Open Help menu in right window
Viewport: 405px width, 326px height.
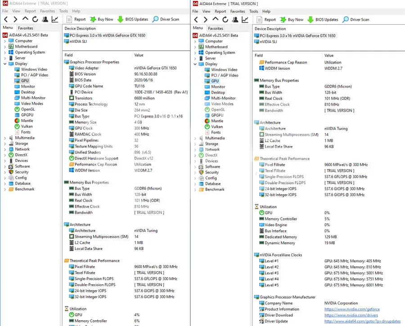(266, 11)
